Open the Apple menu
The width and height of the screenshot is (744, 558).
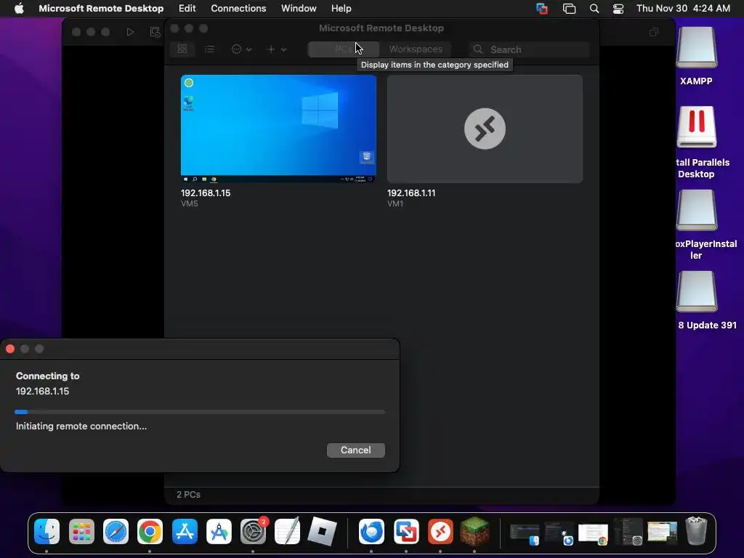pos(19,8)
